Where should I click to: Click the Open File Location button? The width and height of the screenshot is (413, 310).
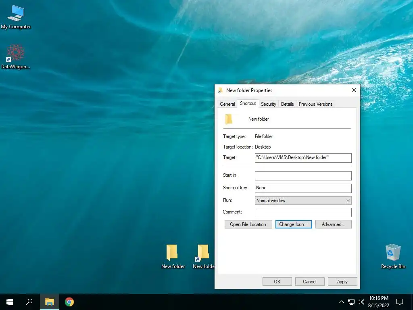pyautogui.click(x=248, y=224)
